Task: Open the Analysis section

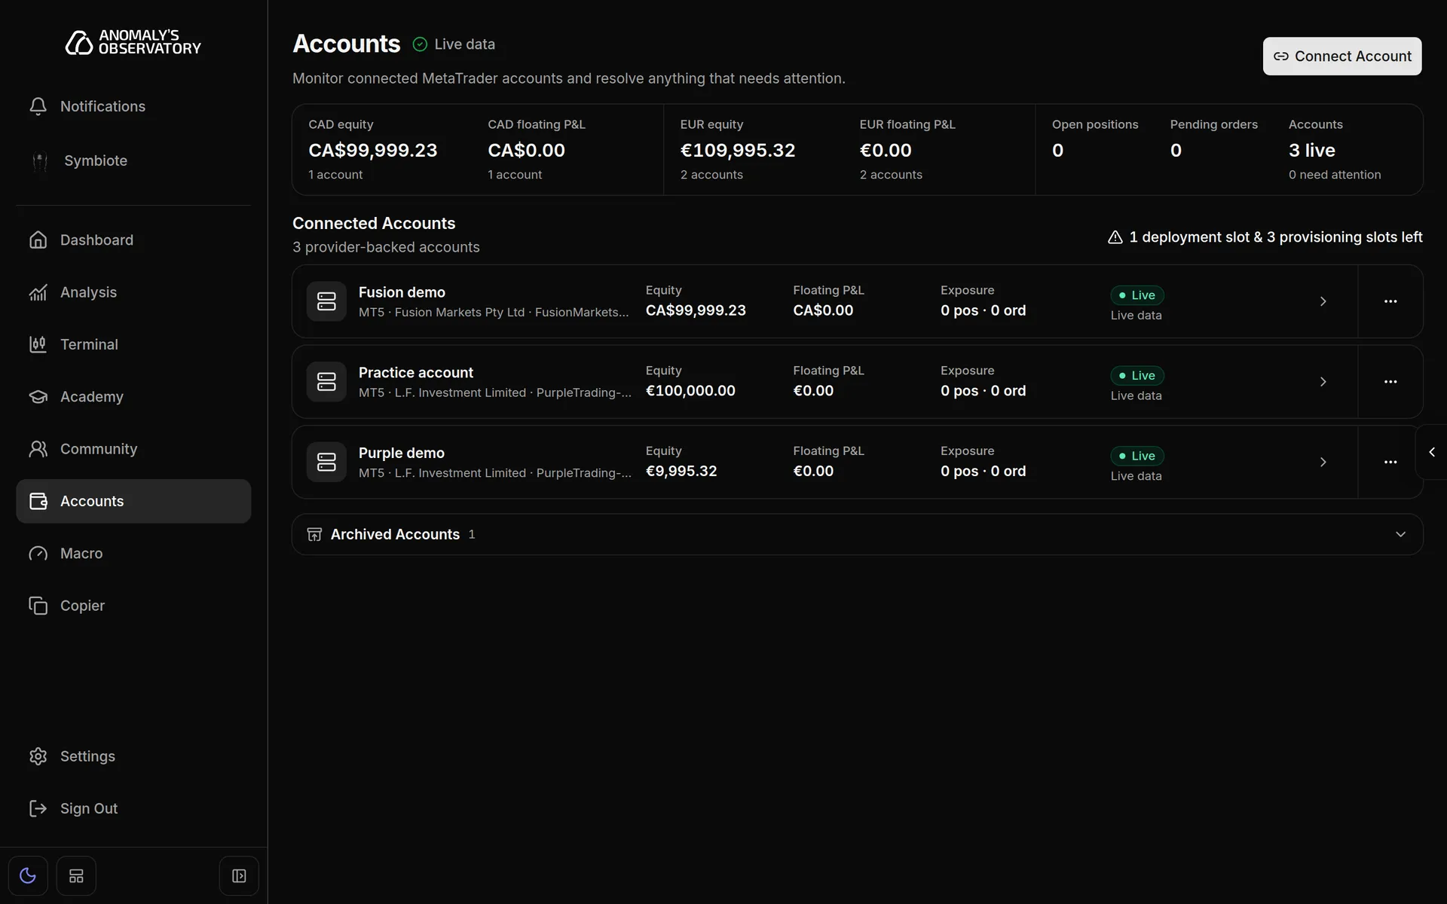Action: [133, 292]
